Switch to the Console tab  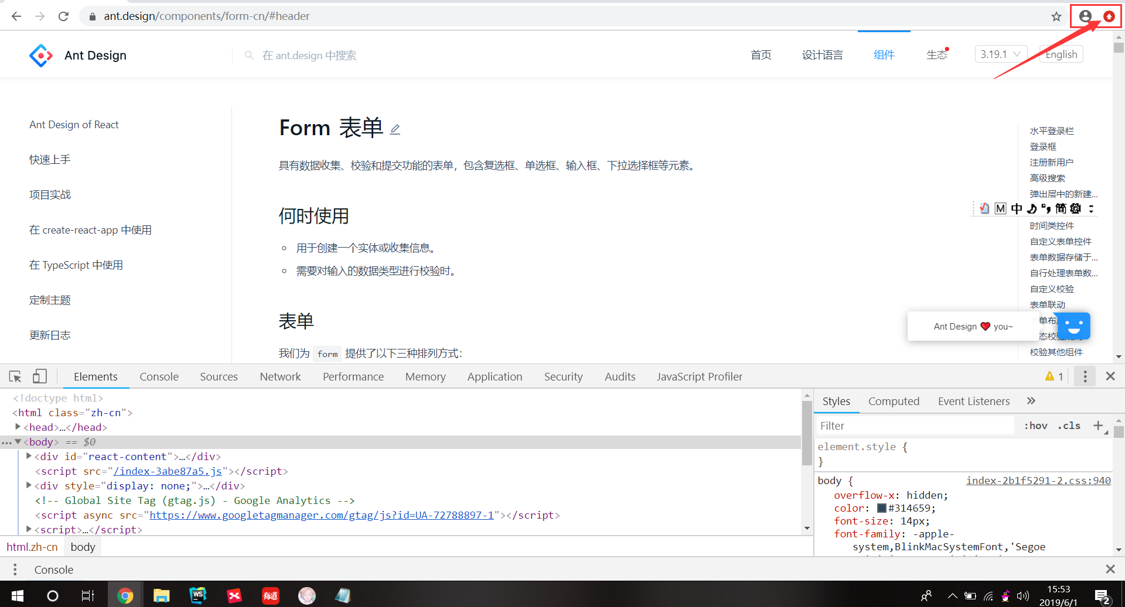[x=159, y=376]
